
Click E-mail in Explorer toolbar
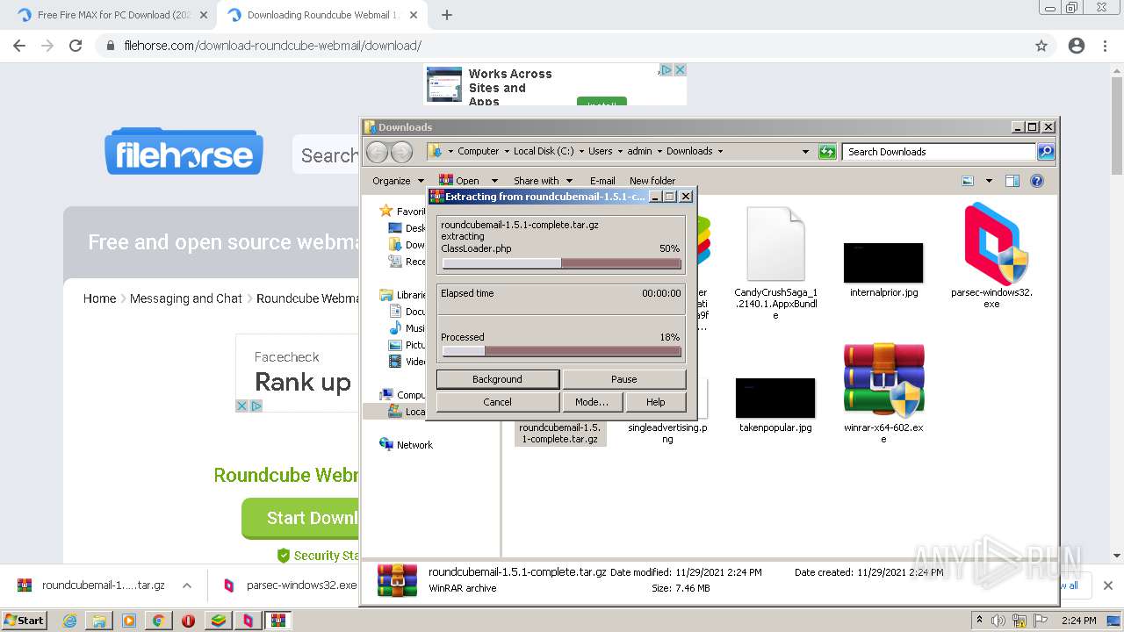coord(602,181)
